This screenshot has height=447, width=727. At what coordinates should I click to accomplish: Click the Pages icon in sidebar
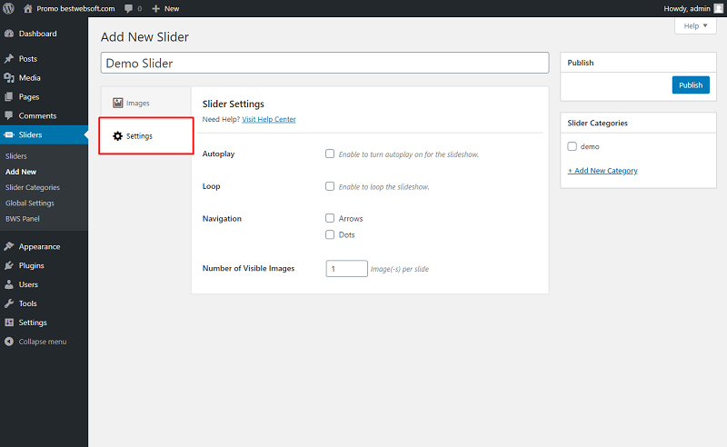[x=9, y=96]
